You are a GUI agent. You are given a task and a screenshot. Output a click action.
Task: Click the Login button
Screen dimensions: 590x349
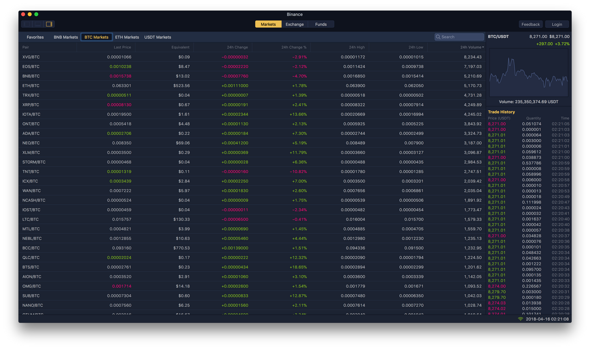557,24
